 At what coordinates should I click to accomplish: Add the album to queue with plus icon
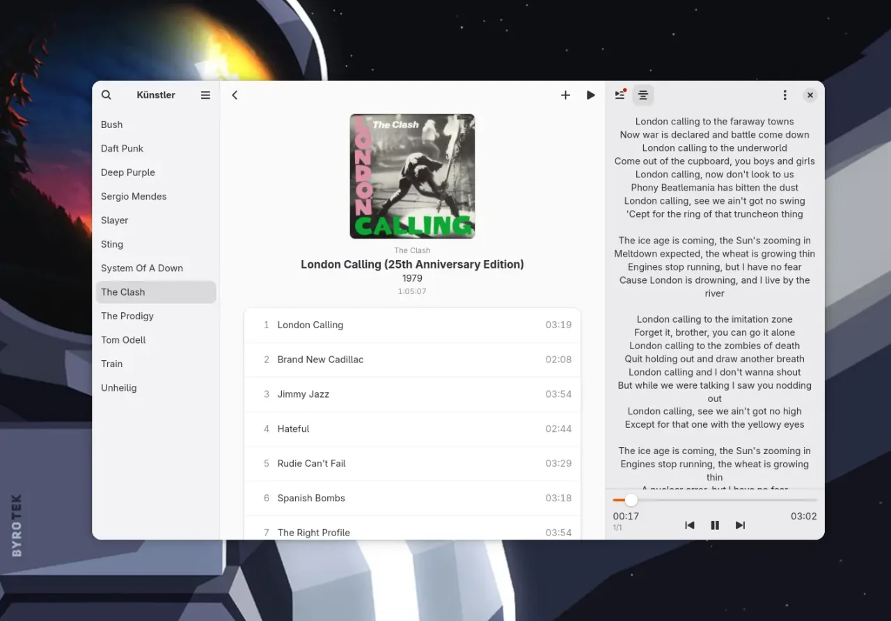pos(565,95)
